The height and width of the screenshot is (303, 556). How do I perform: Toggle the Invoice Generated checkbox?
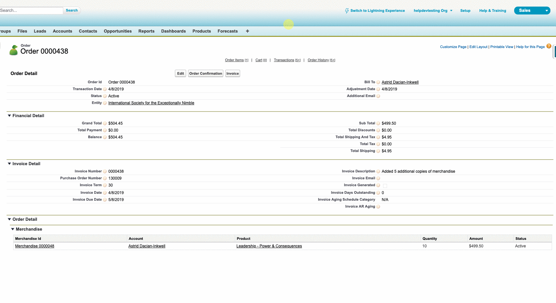point(385,186)
